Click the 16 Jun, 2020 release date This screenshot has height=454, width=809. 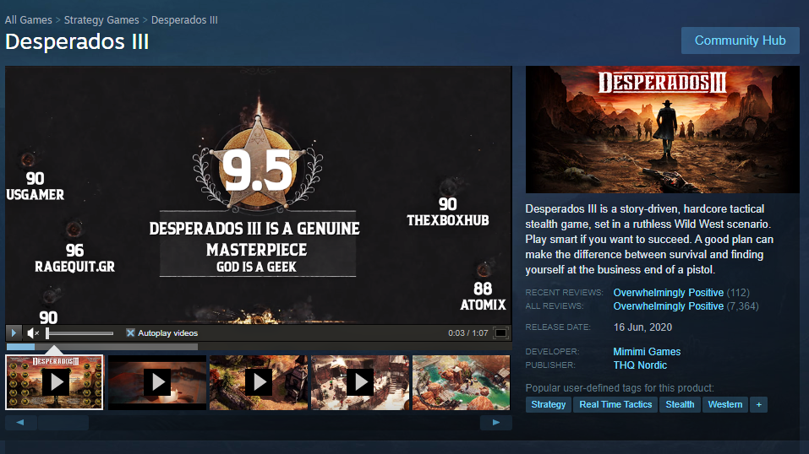coord(642,327)
